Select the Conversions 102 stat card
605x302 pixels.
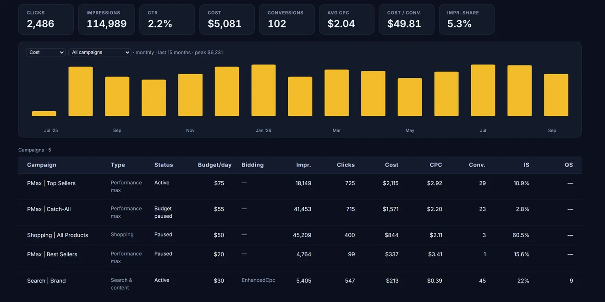coord(287,19)
